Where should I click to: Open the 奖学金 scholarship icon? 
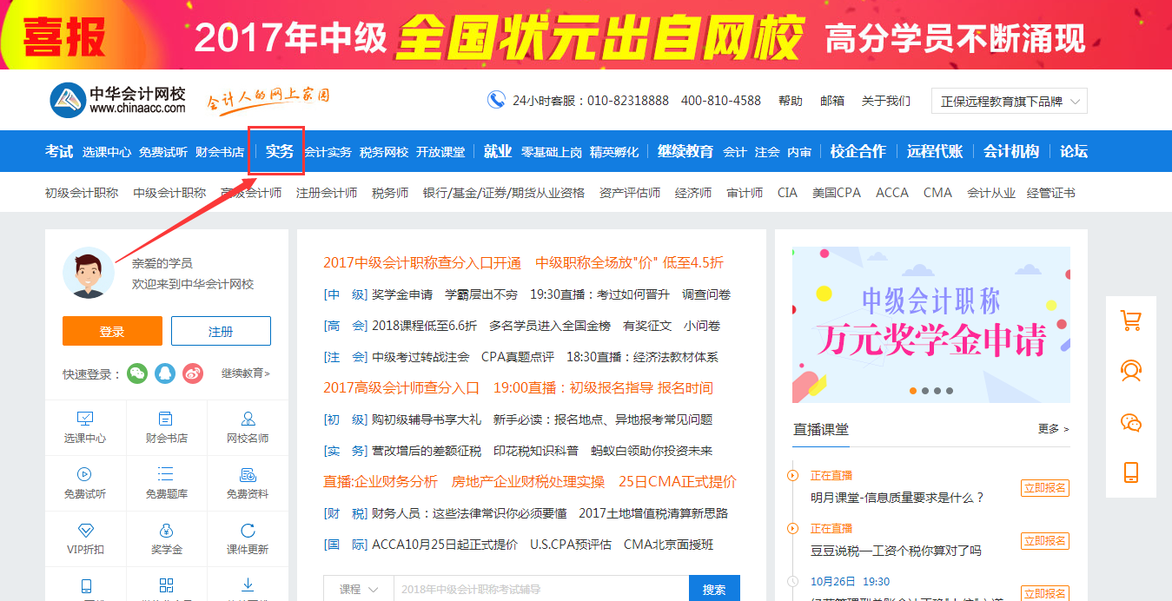tap(165, 538)
